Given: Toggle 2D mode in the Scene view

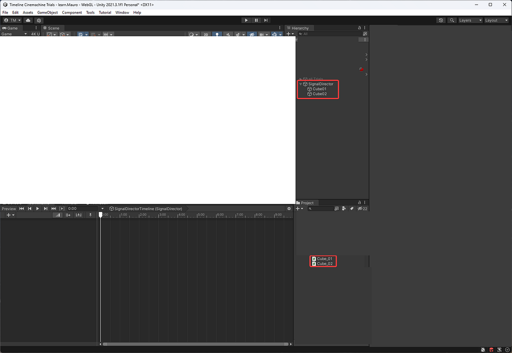Looking at the screenshot, I should 206,34.
